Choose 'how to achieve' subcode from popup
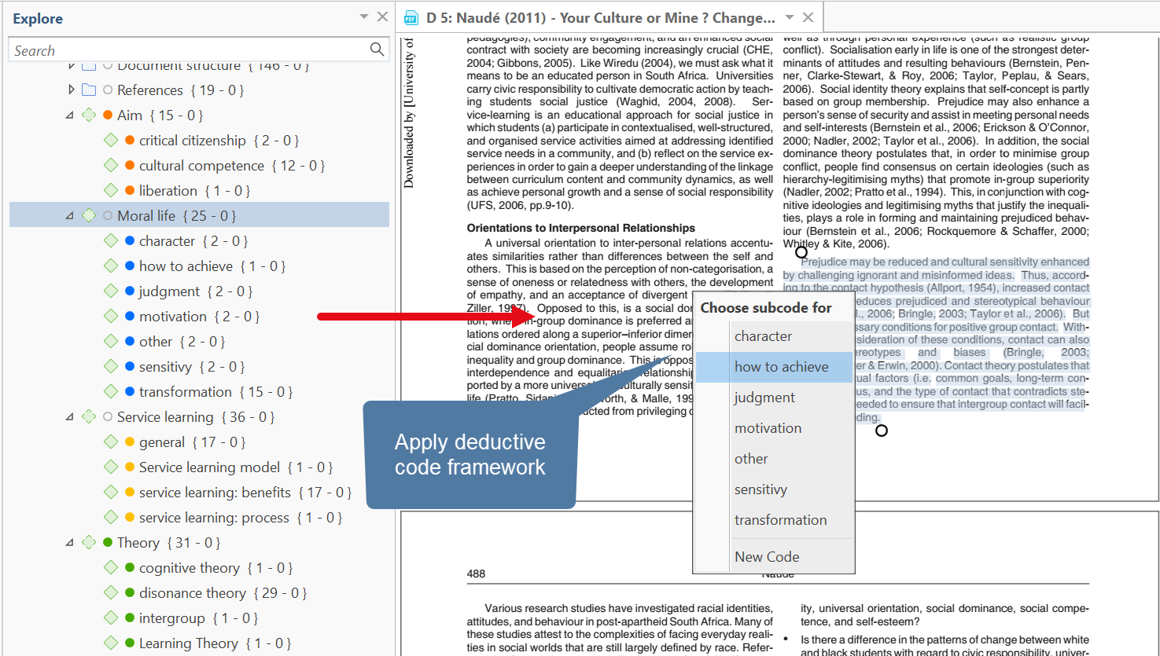1160x656 pixels. pyautogui.click(x=781, y=367)
